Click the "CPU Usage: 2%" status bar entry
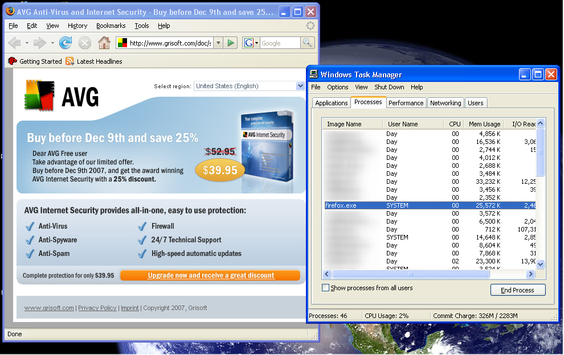This screenshot has width=564, height=355. tap(386, 316)
